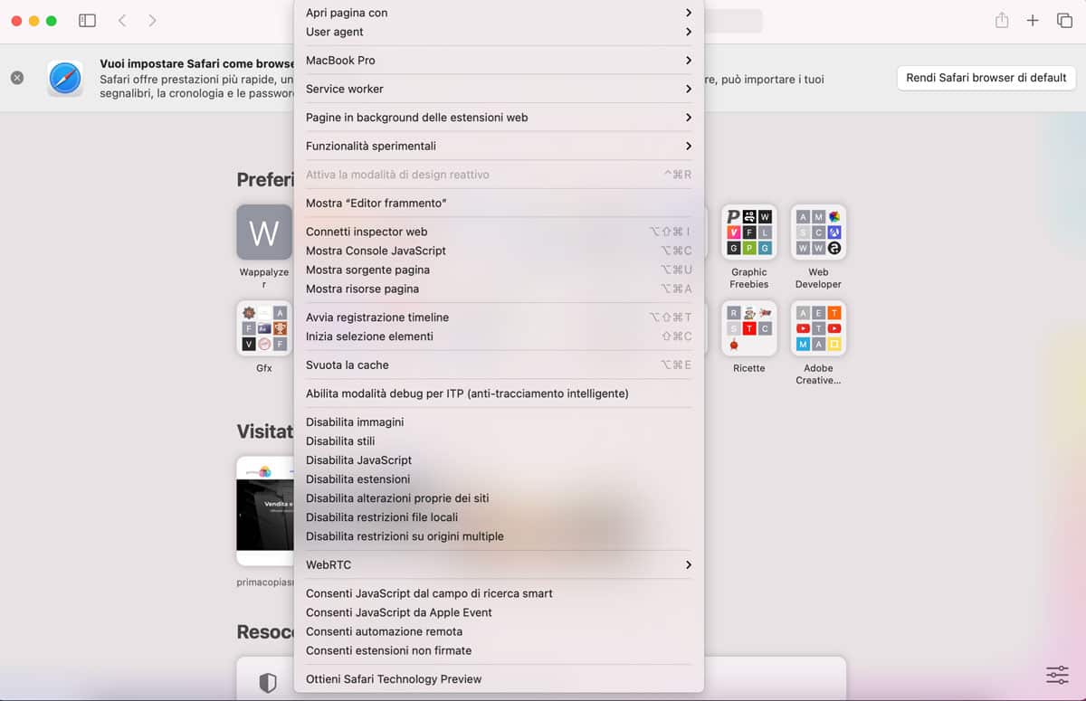Select Disabilita restrizioni su origini multiple
This screenshot has width=1086, height=701.
(499, 536)
